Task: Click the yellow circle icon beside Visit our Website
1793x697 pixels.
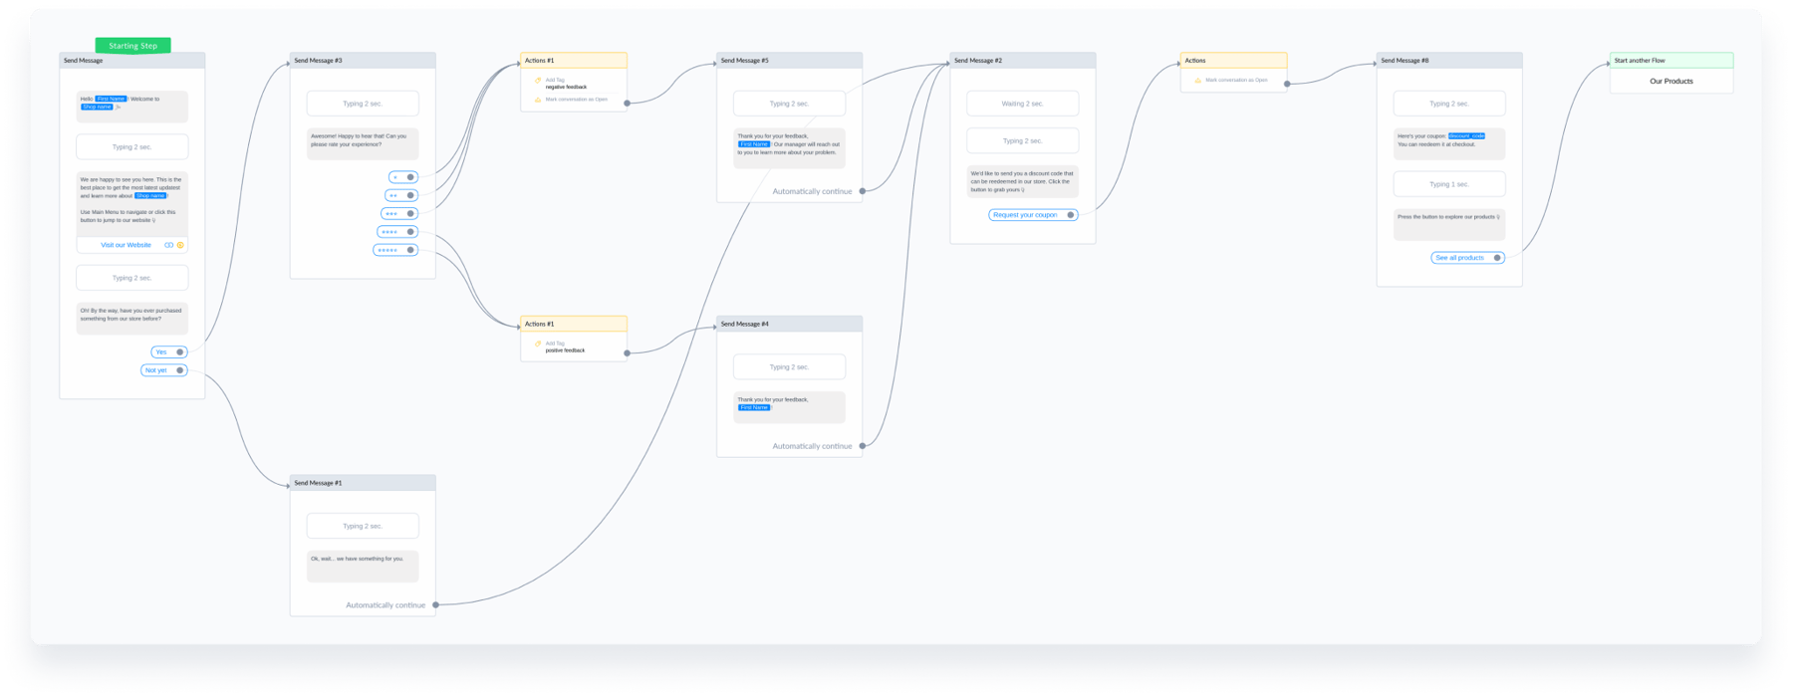Action: pyautogui.click(x=180, y=245)
